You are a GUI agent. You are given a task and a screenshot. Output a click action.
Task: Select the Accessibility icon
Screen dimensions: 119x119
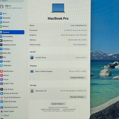(x=1, y=36)
